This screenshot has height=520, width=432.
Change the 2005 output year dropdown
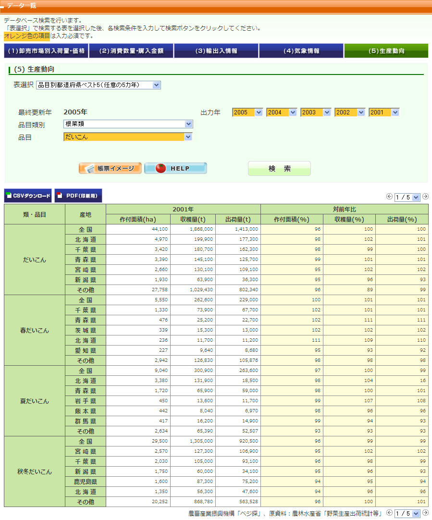[x=247, y=112]
